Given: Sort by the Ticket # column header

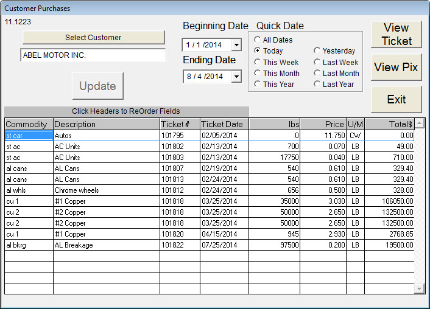Looking at the screenshot, I should click(180, 124).
